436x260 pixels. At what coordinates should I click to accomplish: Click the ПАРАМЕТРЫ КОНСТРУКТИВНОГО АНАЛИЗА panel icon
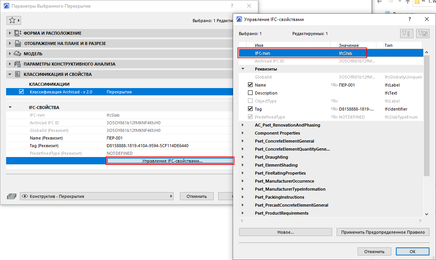pos(18,64)
